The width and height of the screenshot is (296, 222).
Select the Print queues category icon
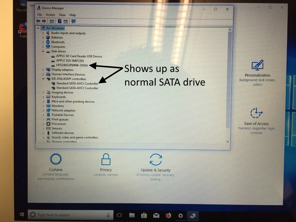click(x=49, y=119)
